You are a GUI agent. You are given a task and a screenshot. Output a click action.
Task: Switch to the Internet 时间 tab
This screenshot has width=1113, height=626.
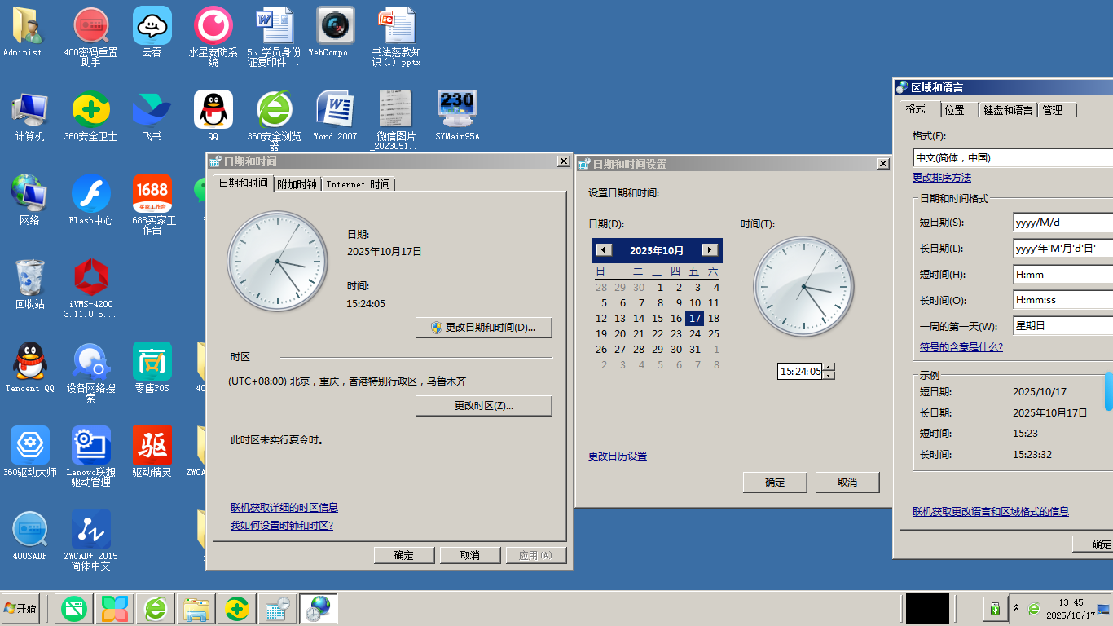[358, 184]
